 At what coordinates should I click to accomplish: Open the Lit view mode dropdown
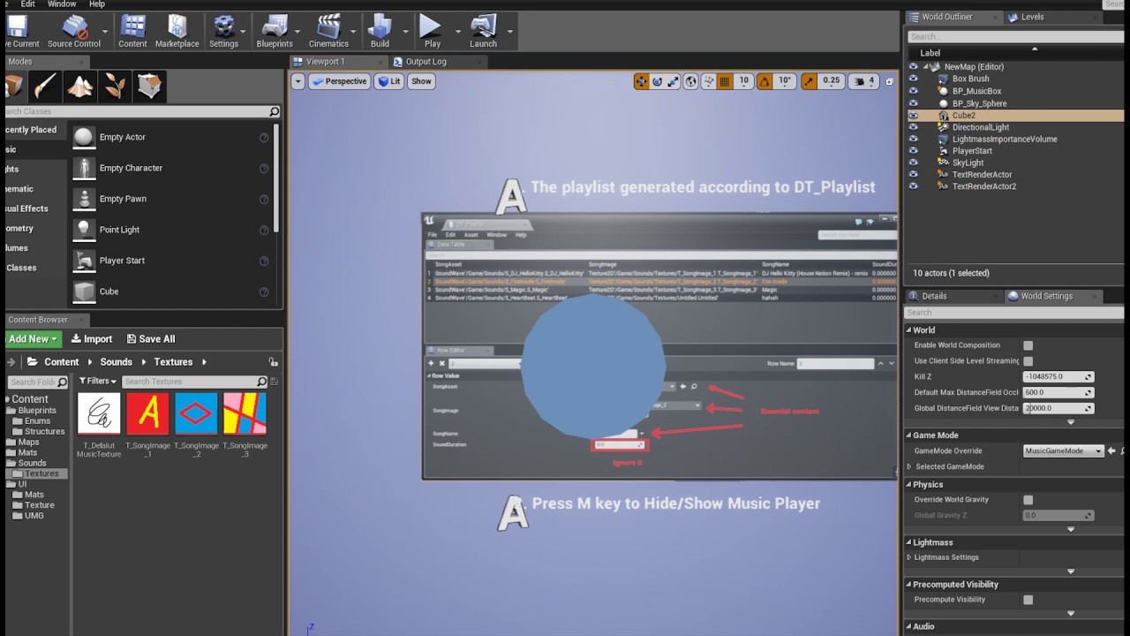coord(389,81)
